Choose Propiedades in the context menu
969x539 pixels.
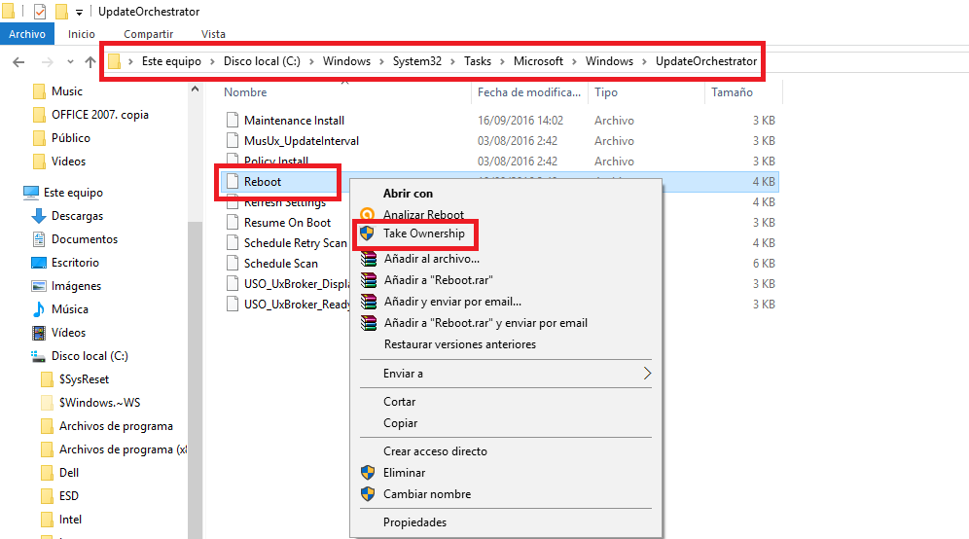click(414, 522)
